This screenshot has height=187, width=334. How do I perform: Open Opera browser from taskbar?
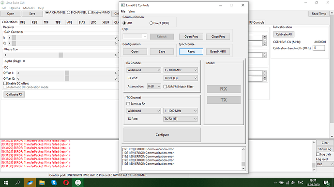point(66,183)
